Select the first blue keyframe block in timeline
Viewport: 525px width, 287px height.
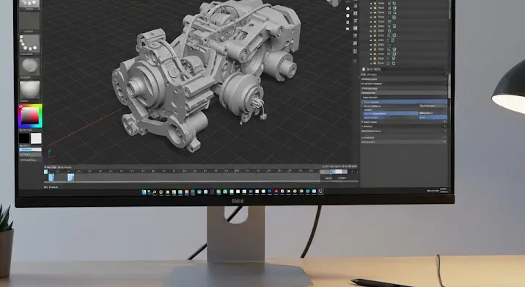[x=51, y=177]
